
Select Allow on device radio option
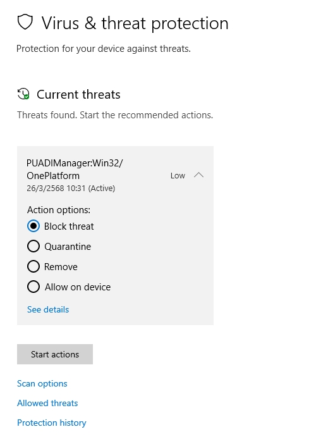click(x=33, y=287)
